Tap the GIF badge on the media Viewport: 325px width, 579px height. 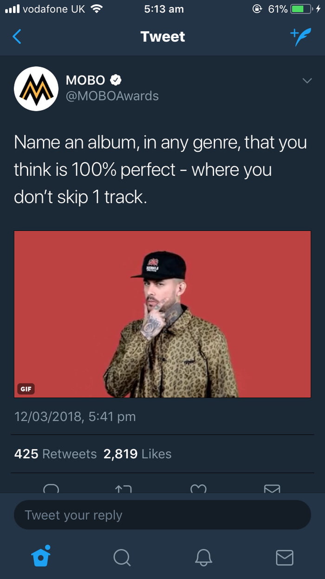(x=26, y=389)
